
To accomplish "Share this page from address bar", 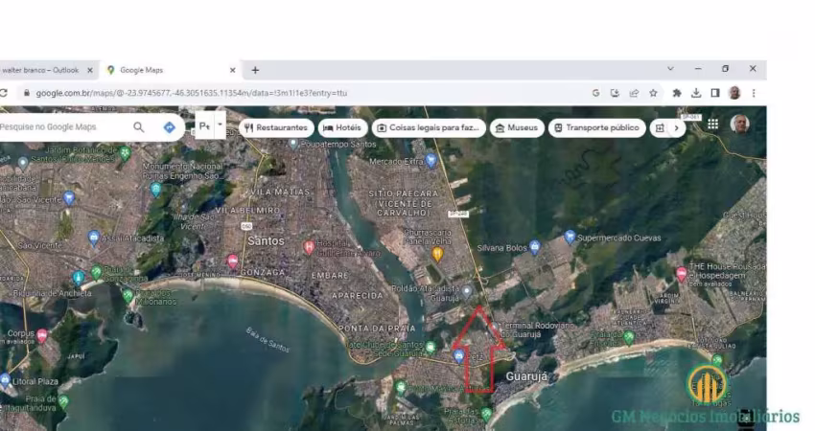I will pos(634,93).
